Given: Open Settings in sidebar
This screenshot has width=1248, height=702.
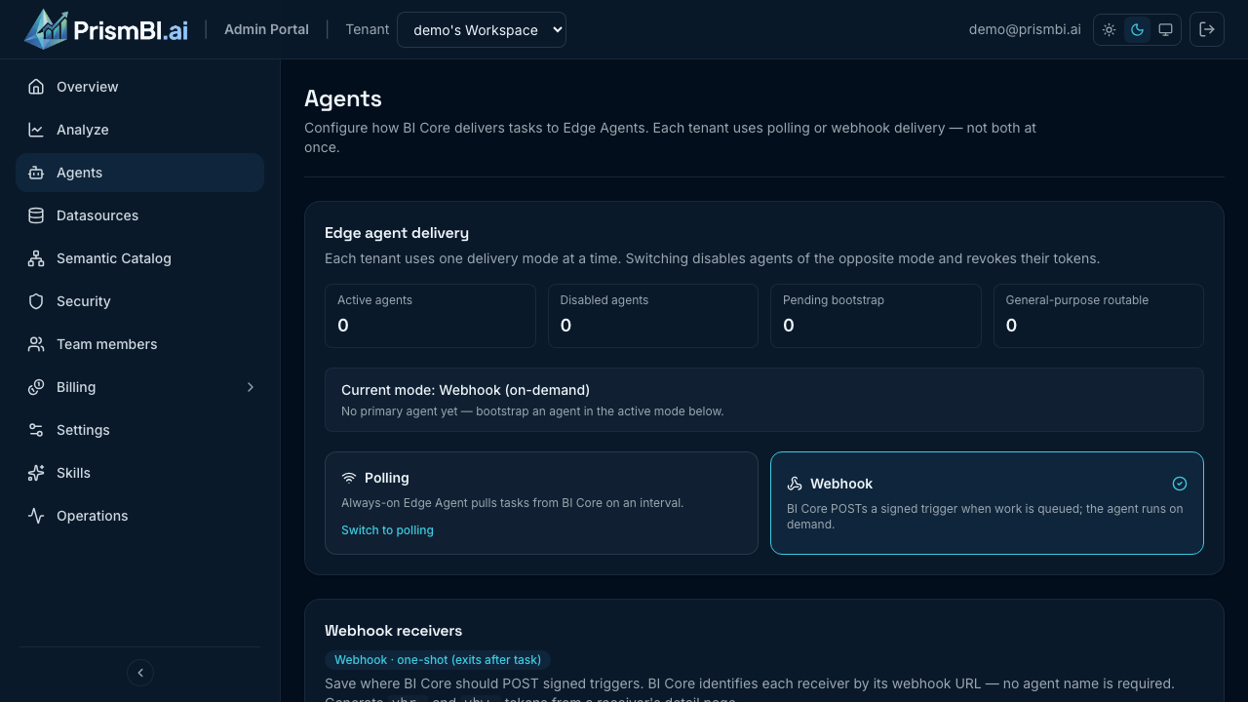Looking at the screenshot, I should pos(140,430).
